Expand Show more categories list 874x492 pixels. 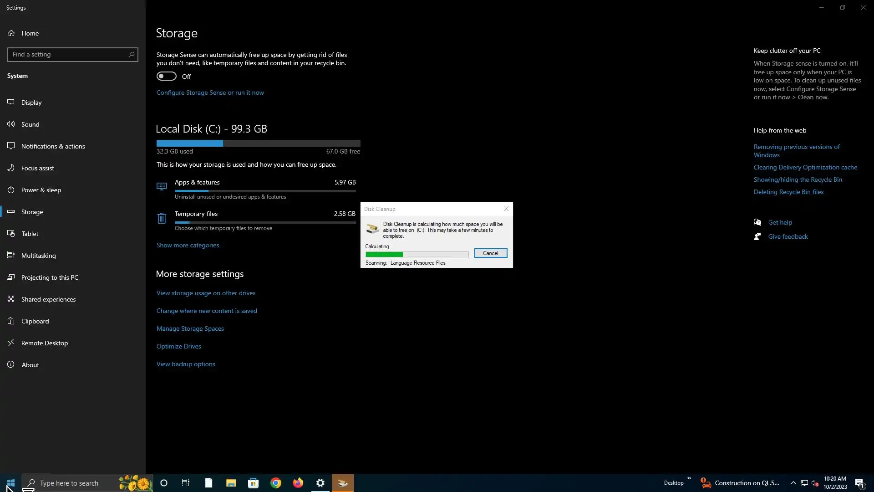[x=188, y=245]
